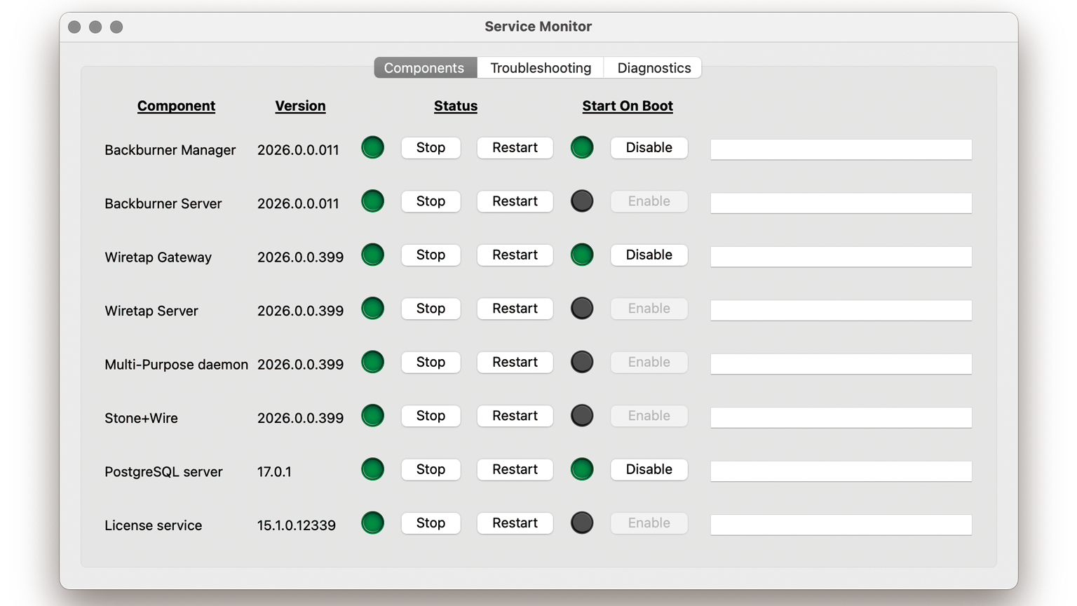Click the Component column header
The height and width of the screenshot is (606, 1077).
[176, 106]
